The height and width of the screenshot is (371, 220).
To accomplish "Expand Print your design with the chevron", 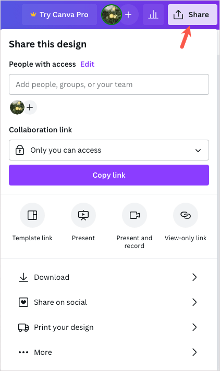I will coord(194,327).
